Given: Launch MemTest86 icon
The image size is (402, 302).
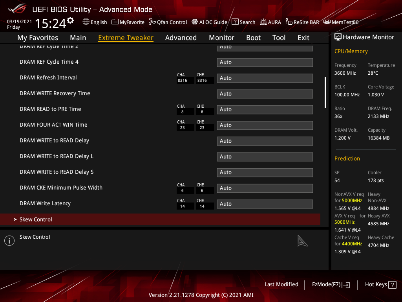Looking at the screenshot, I should click(327, 22).
